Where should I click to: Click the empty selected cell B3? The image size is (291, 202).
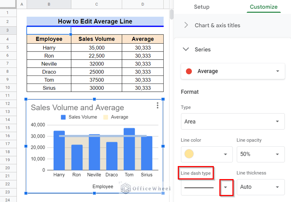(49, 30)
